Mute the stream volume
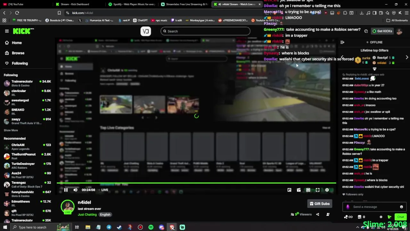The image size is (410, 231). point(75,190)
